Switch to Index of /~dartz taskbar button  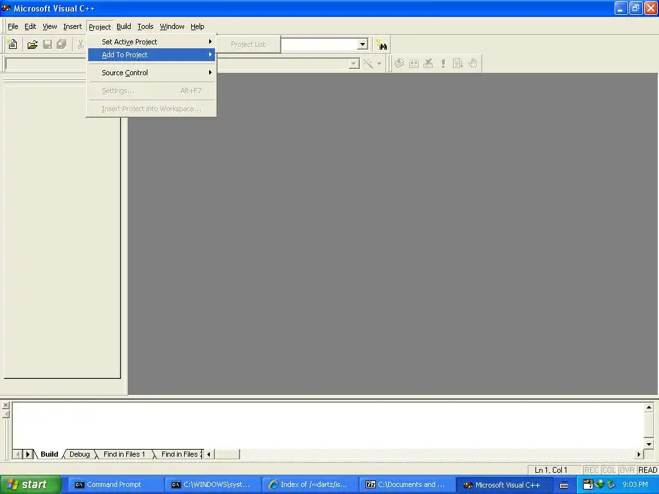pos(310,485)
